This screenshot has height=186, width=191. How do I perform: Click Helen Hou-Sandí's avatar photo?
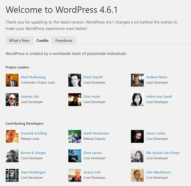137,99
